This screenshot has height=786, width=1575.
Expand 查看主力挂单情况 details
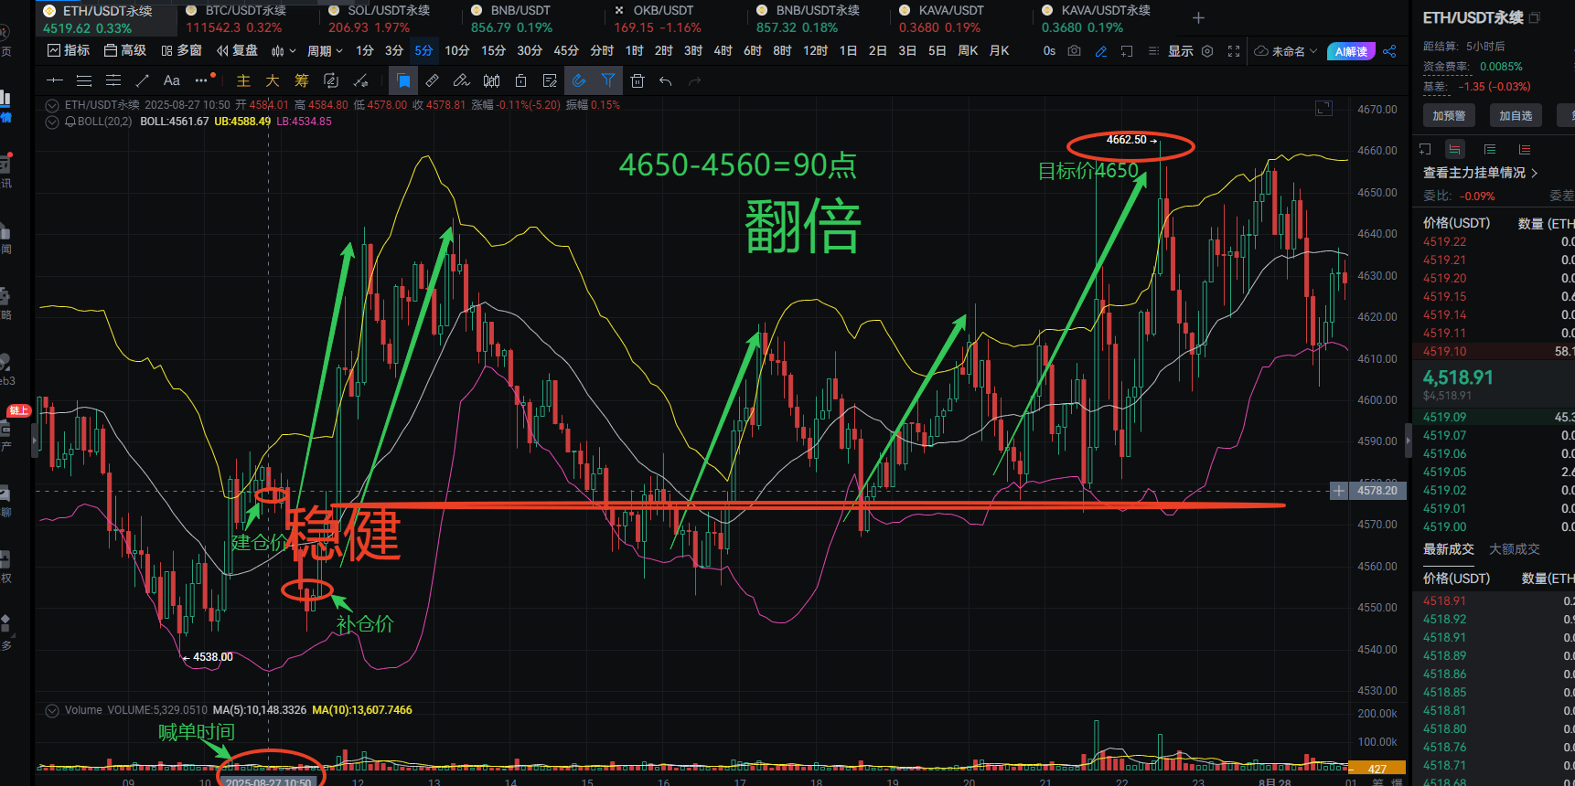pos(1480,173)
